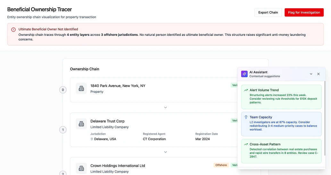Screen dimensions: 331x175
Task: Click the Delaware Trust Corp building icon
Action: tap(81, 124)
